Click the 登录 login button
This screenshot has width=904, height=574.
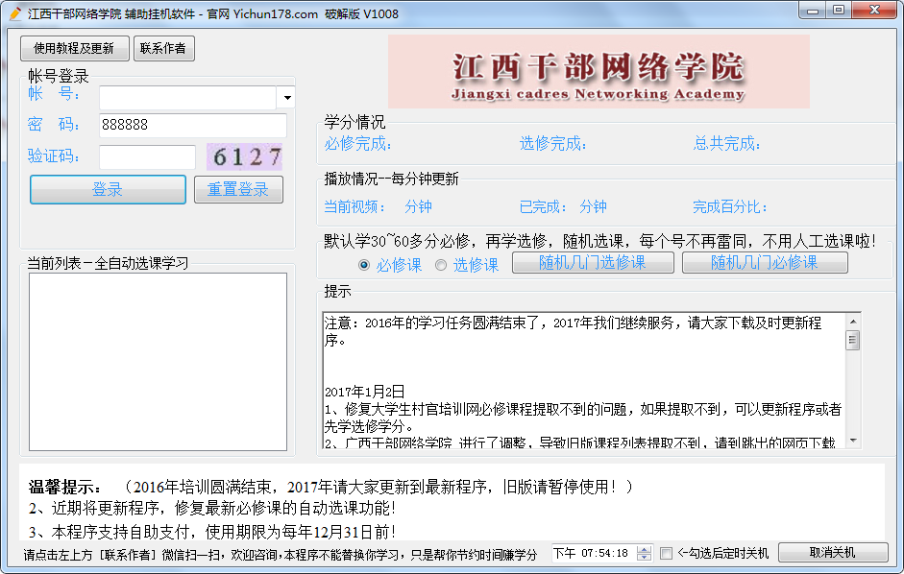click(107, 189)
